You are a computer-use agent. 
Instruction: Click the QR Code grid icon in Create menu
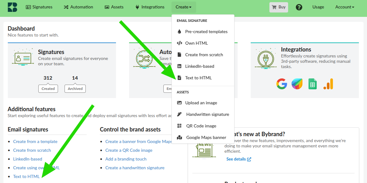click(180, 126)
